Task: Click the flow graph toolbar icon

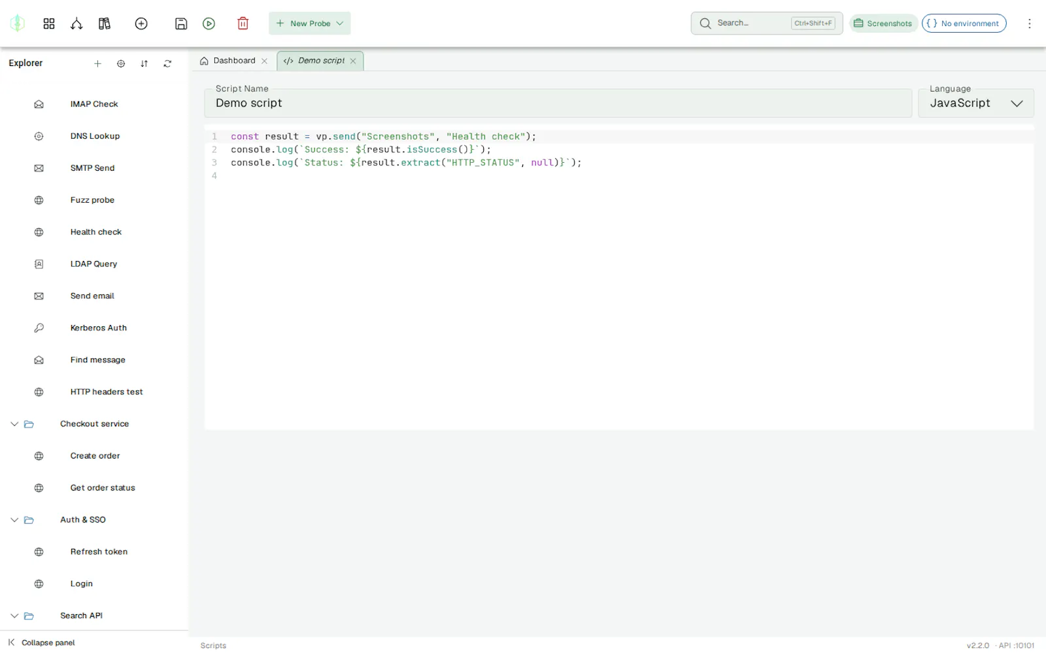Action: (x=76, y=24)
